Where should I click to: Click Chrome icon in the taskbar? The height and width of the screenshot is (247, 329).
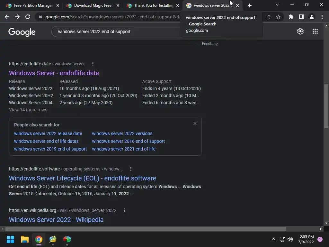click(x=39, y=239)
